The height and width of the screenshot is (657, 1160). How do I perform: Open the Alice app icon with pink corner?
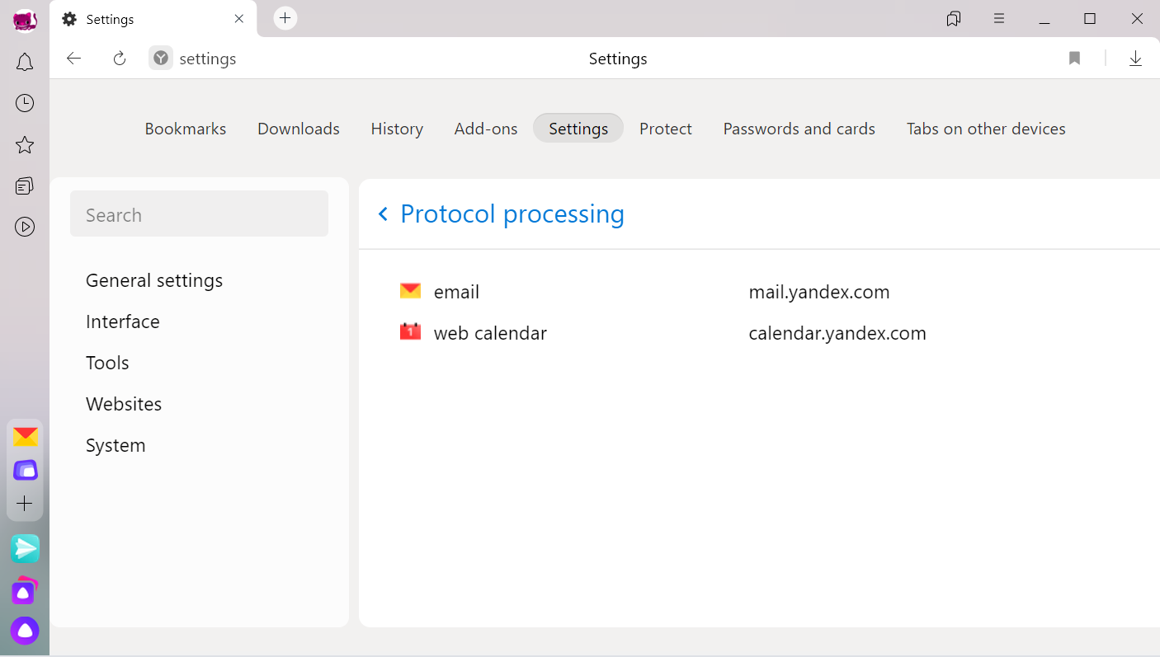click(25, 591)
